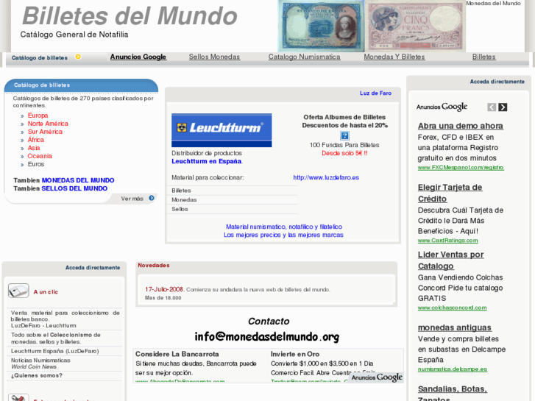Show previous Google ads with left arrow

click(x=492, y=107)
